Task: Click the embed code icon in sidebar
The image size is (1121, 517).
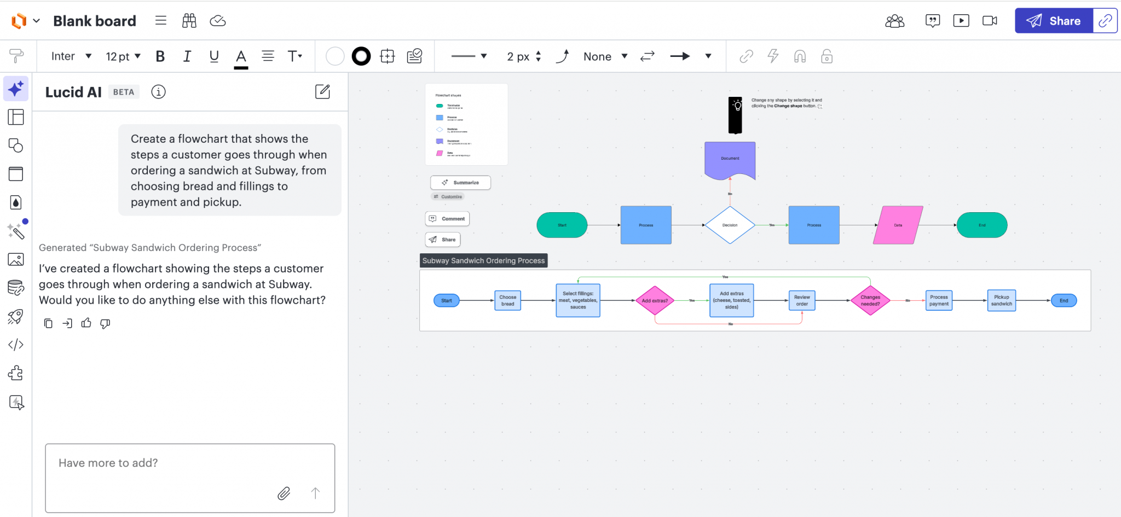Action: [16, 345]
